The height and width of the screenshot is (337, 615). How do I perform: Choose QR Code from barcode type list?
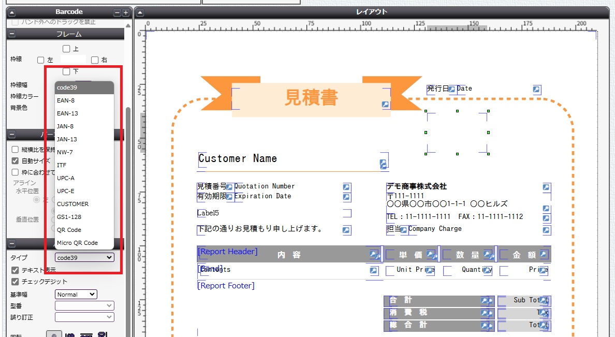click(69, 230)
